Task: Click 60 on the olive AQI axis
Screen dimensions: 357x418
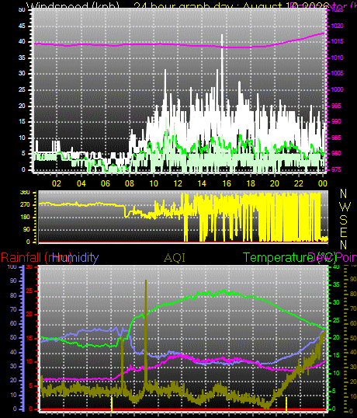Action: pos(353,323)
